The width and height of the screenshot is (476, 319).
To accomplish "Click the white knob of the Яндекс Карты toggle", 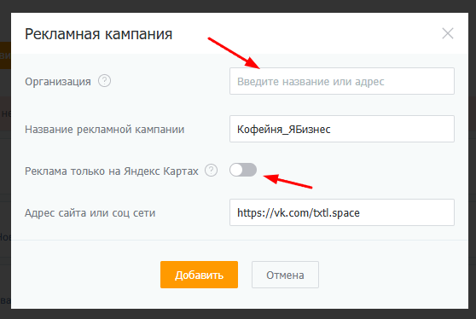I will (236, 170).
